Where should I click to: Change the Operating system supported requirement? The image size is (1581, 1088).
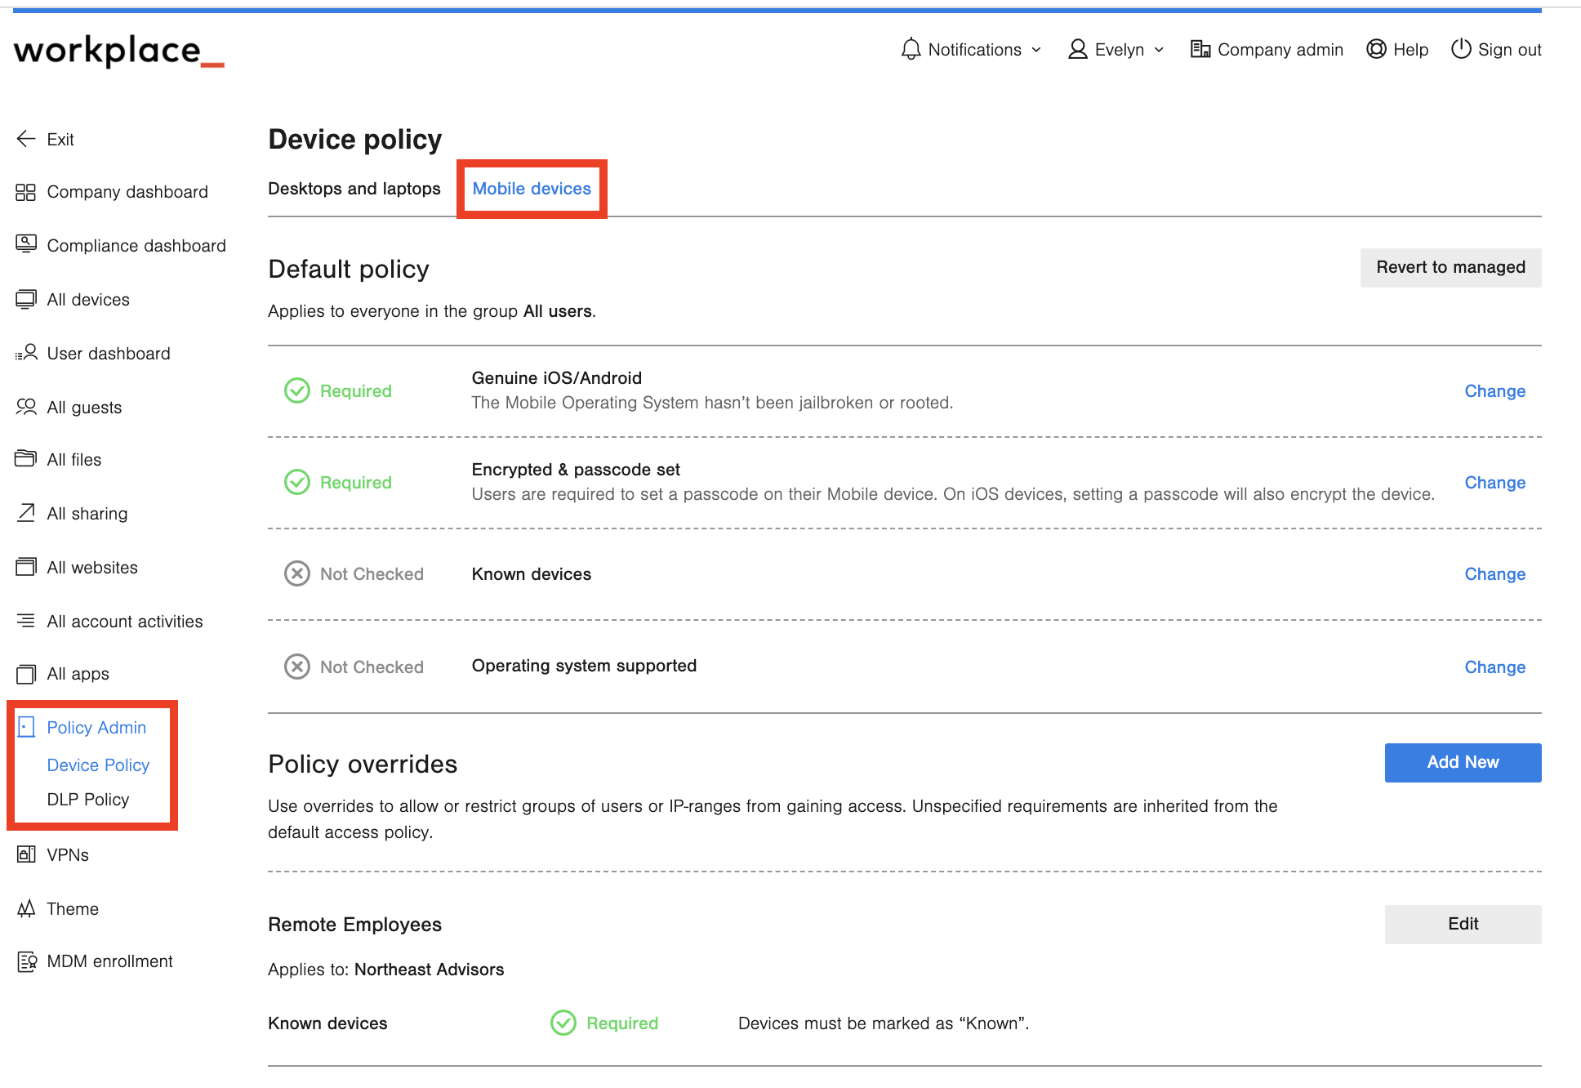(1494, 667)
